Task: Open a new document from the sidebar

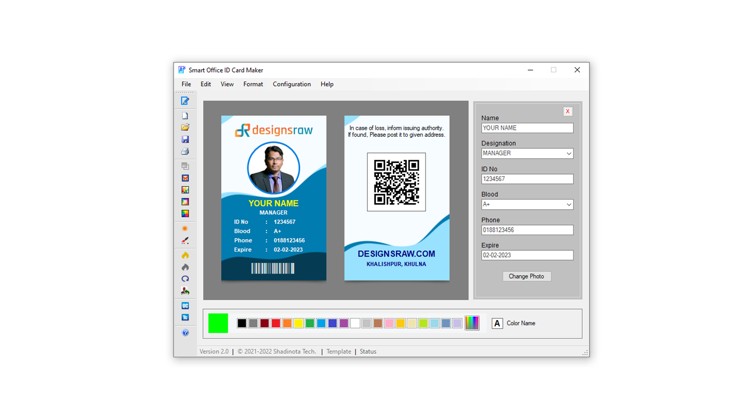Action: pyautogui.click(x=185, y=115)
